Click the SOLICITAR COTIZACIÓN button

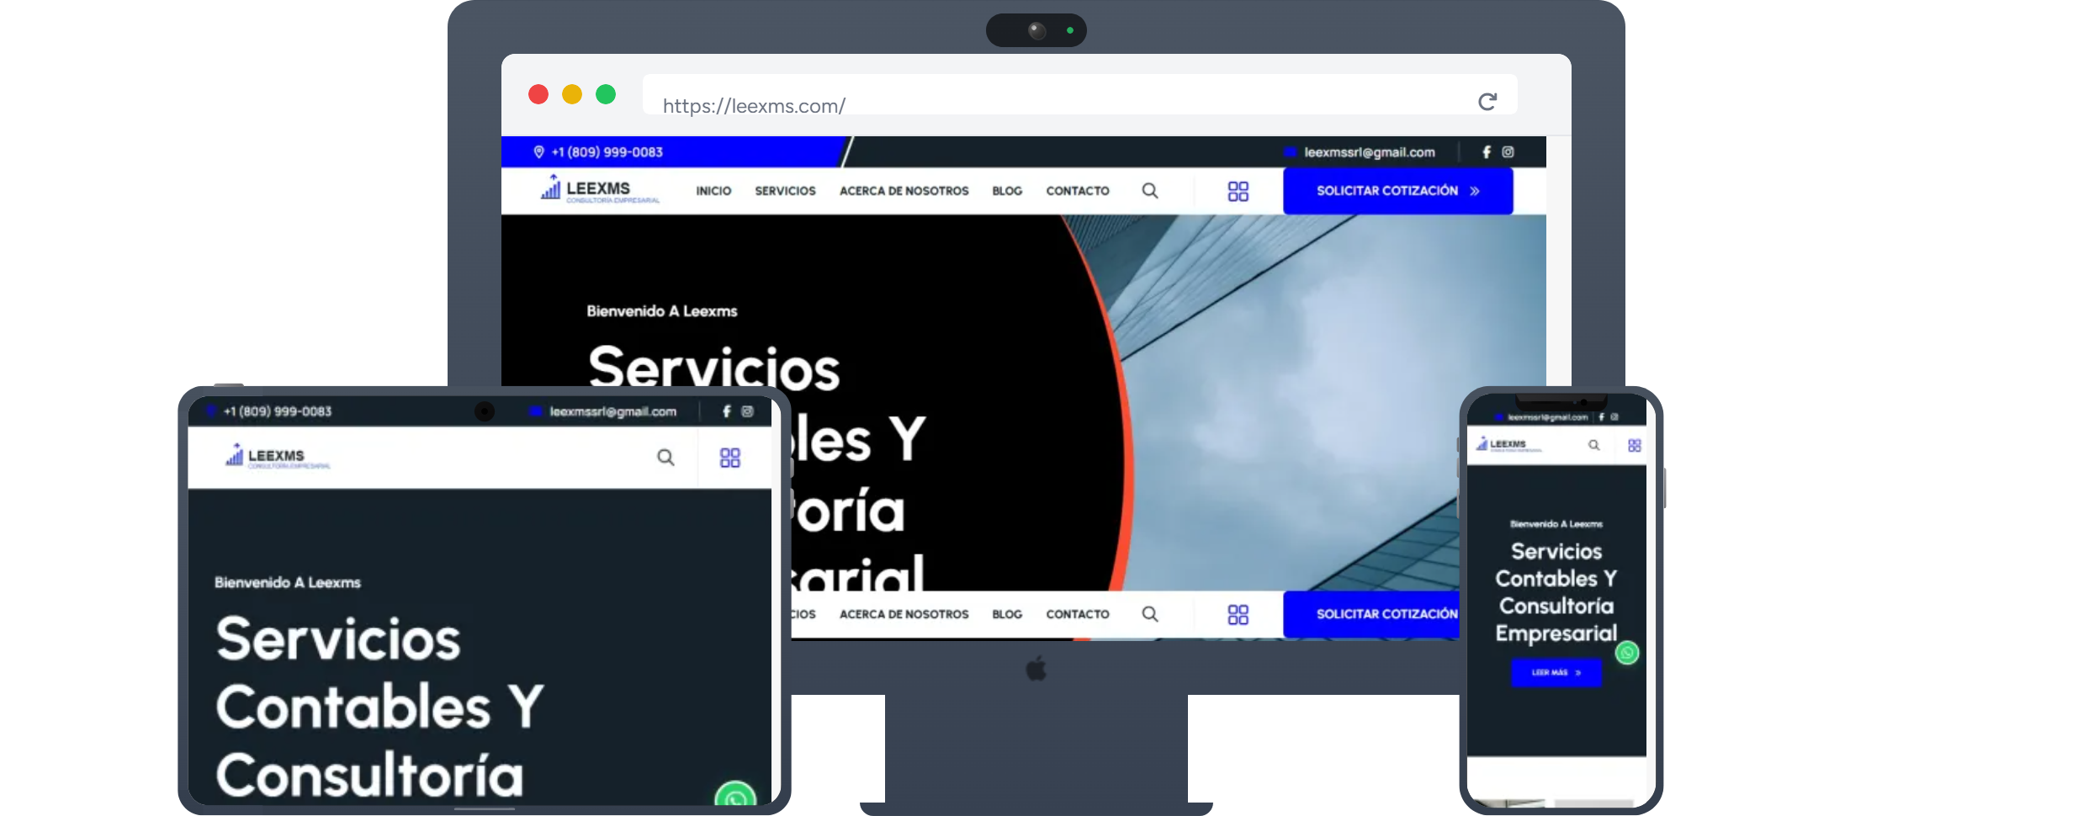click(1397, 191)
